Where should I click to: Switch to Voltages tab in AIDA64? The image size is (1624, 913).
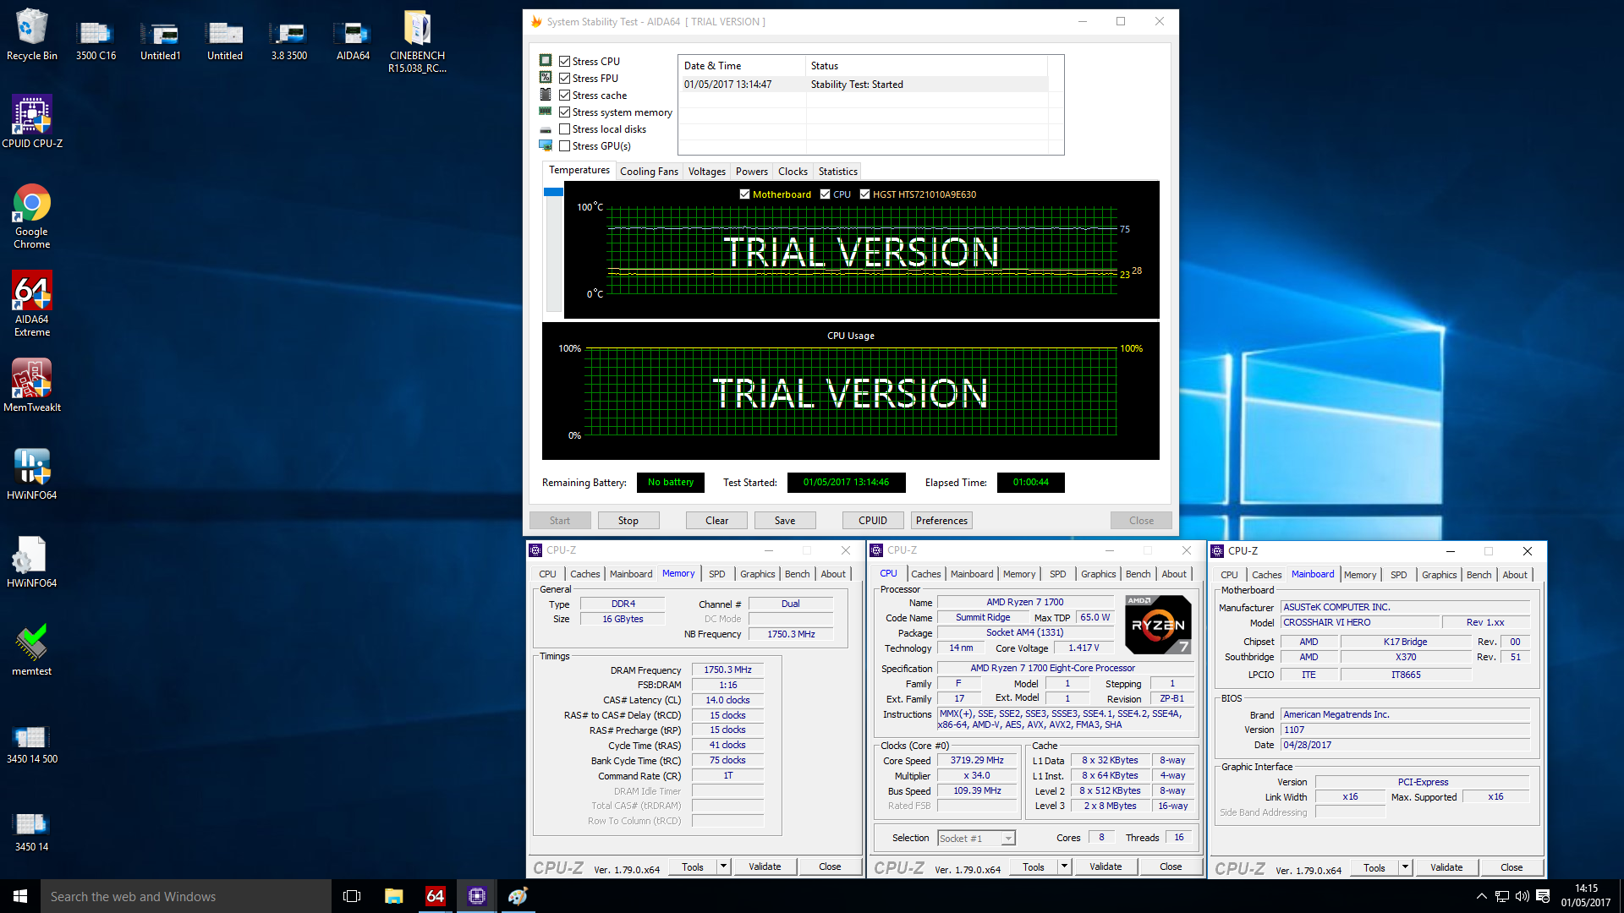coord(707,172)
